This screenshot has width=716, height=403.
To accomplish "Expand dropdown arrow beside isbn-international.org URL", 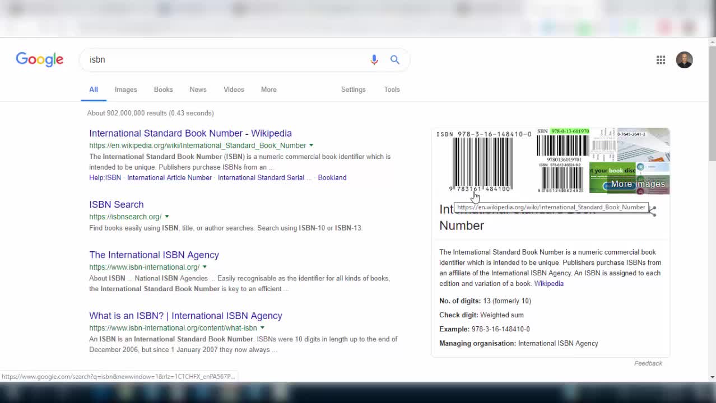I will coord(204,267).
